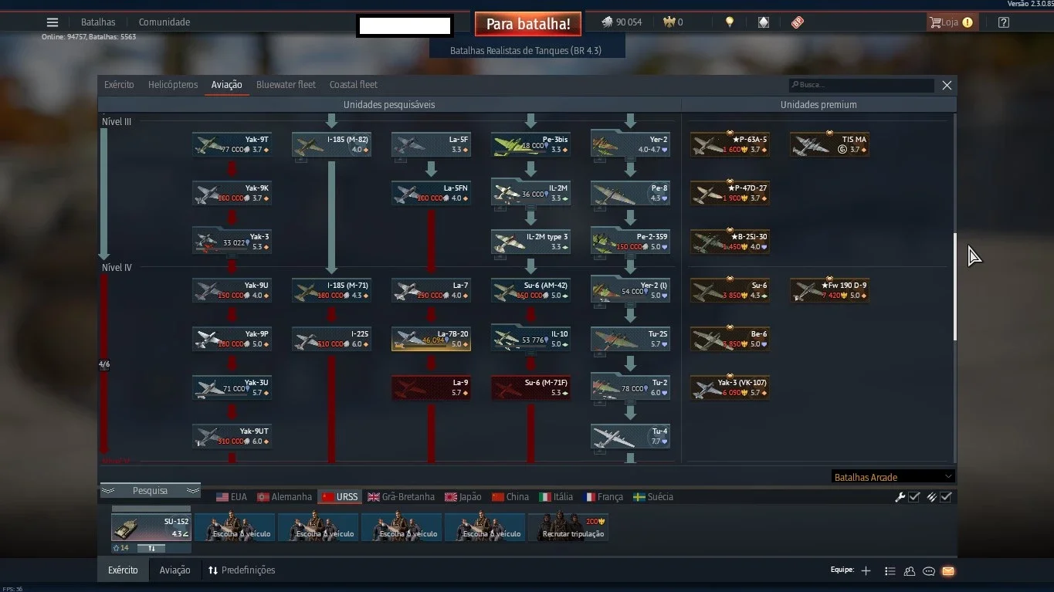Open the question mark help icon
The height and width of the screenshot is (592, 1054).
click(1003, 22)
